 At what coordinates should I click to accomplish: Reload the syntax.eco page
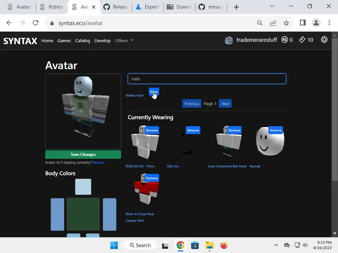36,23
